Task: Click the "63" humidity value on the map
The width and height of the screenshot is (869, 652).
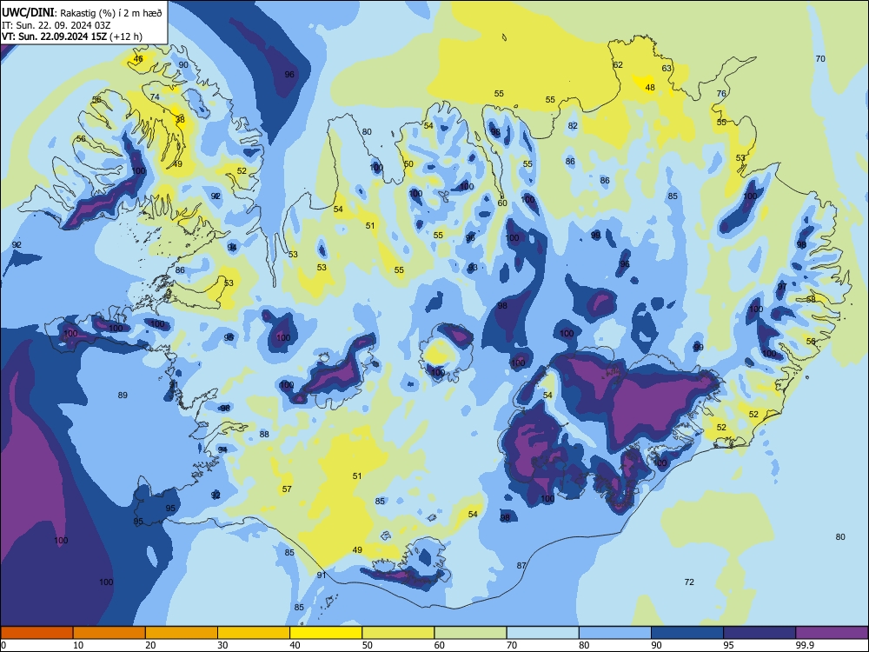Action: [x=667, y=68]
